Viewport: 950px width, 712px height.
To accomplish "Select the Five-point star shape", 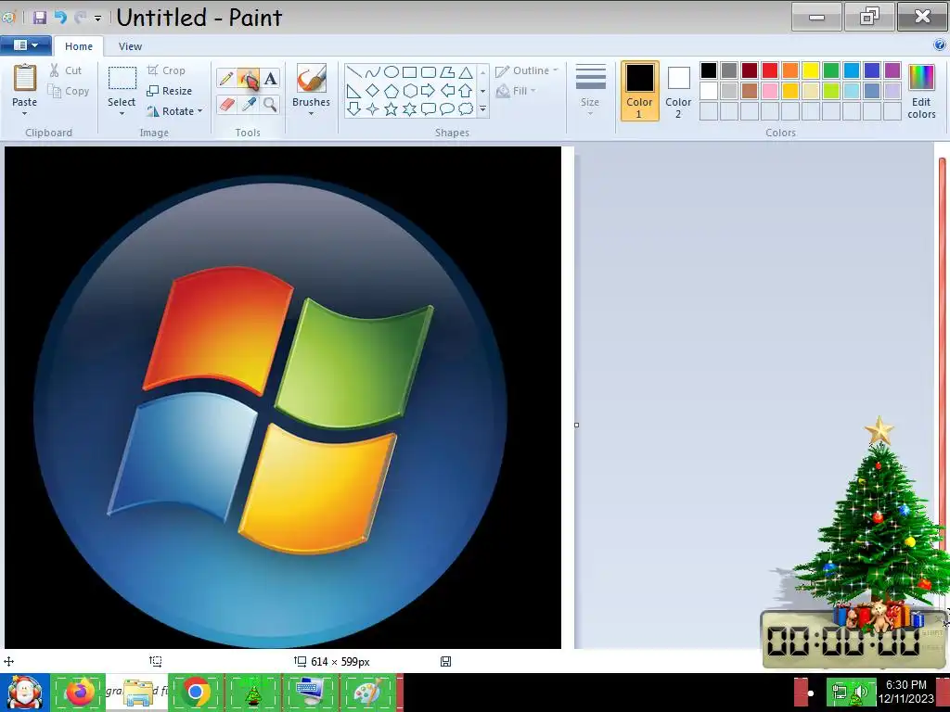I will tap(392, 109).
